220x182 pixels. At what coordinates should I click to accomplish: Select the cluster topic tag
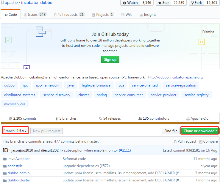[x=84, y=95]
